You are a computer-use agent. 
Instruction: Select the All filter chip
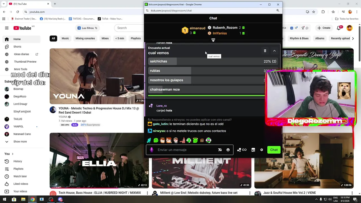coord(53,38)
